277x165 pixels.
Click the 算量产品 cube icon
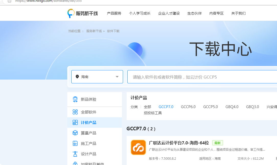[x=75, y=133]
